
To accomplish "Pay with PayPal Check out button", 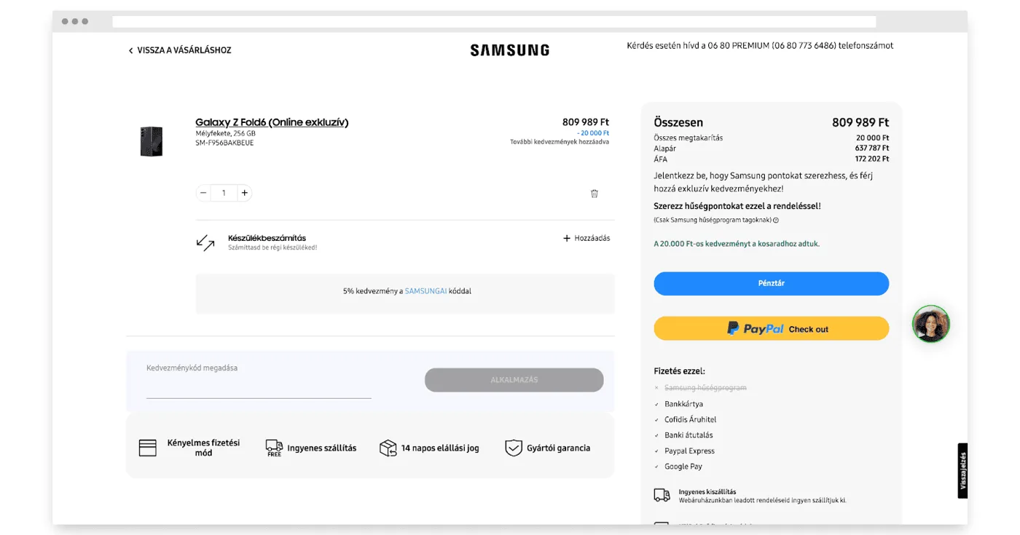I will (x=771, y=328).
